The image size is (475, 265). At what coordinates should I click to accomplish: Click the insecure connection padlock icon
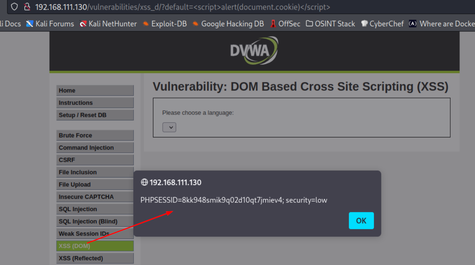click(x=27, y=7)
